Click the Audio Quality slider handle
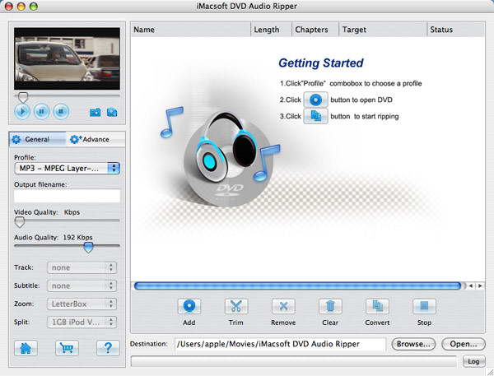 click(x=88, y=248)
